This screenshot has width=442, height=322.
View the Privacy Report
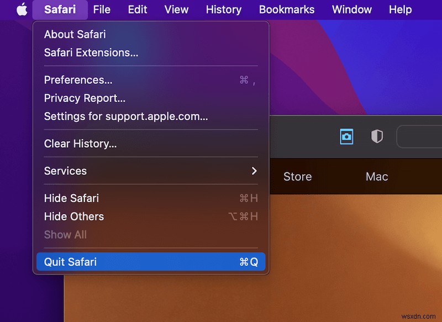tap(85, 98)
